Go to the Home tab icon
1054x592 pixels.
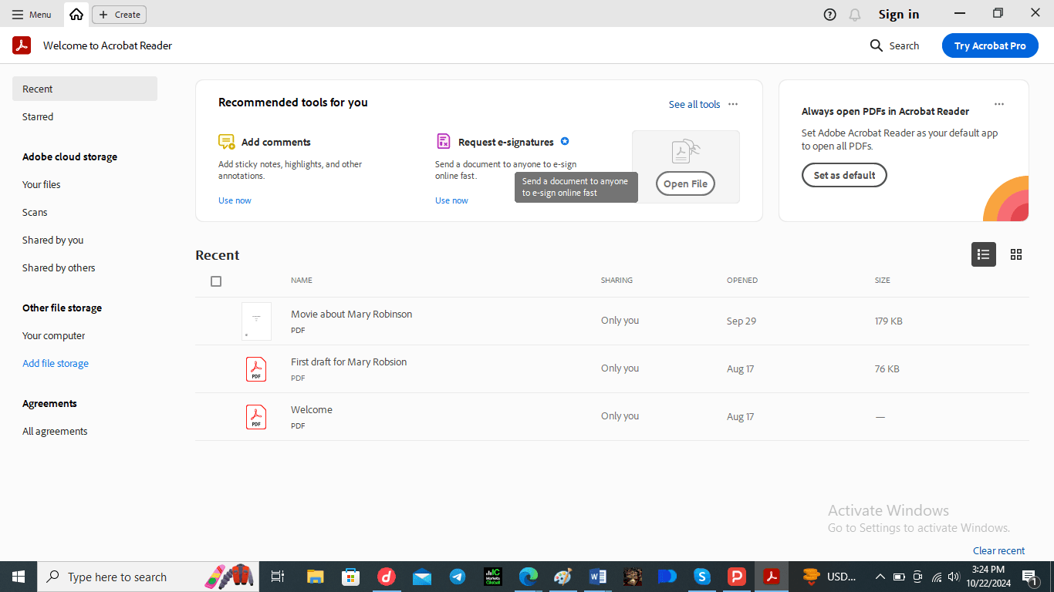click(x=76, y=15)
